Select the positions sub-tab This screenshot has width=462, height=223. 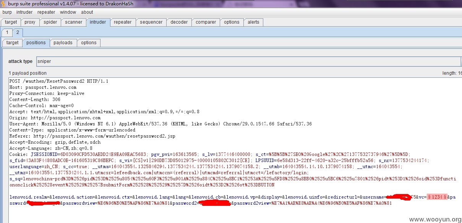click(36, 43)
